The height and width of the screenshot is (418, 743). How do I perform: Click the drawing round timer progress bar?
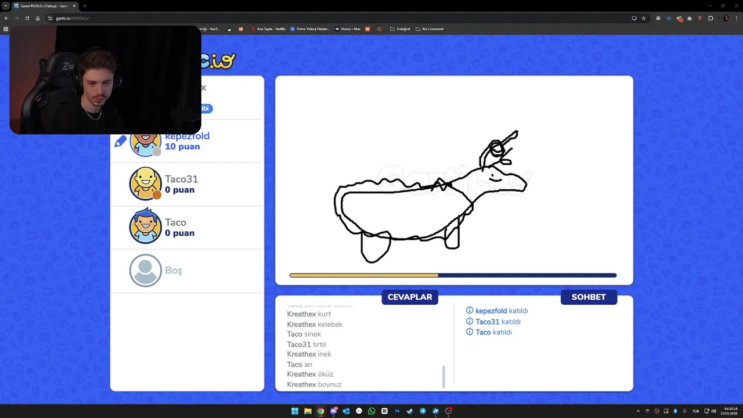point(453,275)
